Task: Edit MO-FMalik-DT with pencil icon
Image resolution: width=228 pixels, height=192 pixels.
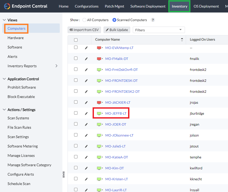Action: pos(86,59)
